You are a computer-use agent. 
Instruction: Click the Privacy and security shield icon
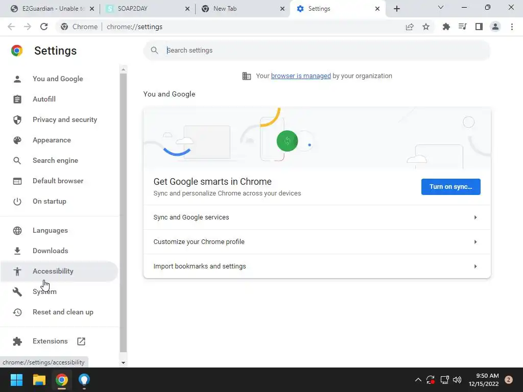point(17,119)
